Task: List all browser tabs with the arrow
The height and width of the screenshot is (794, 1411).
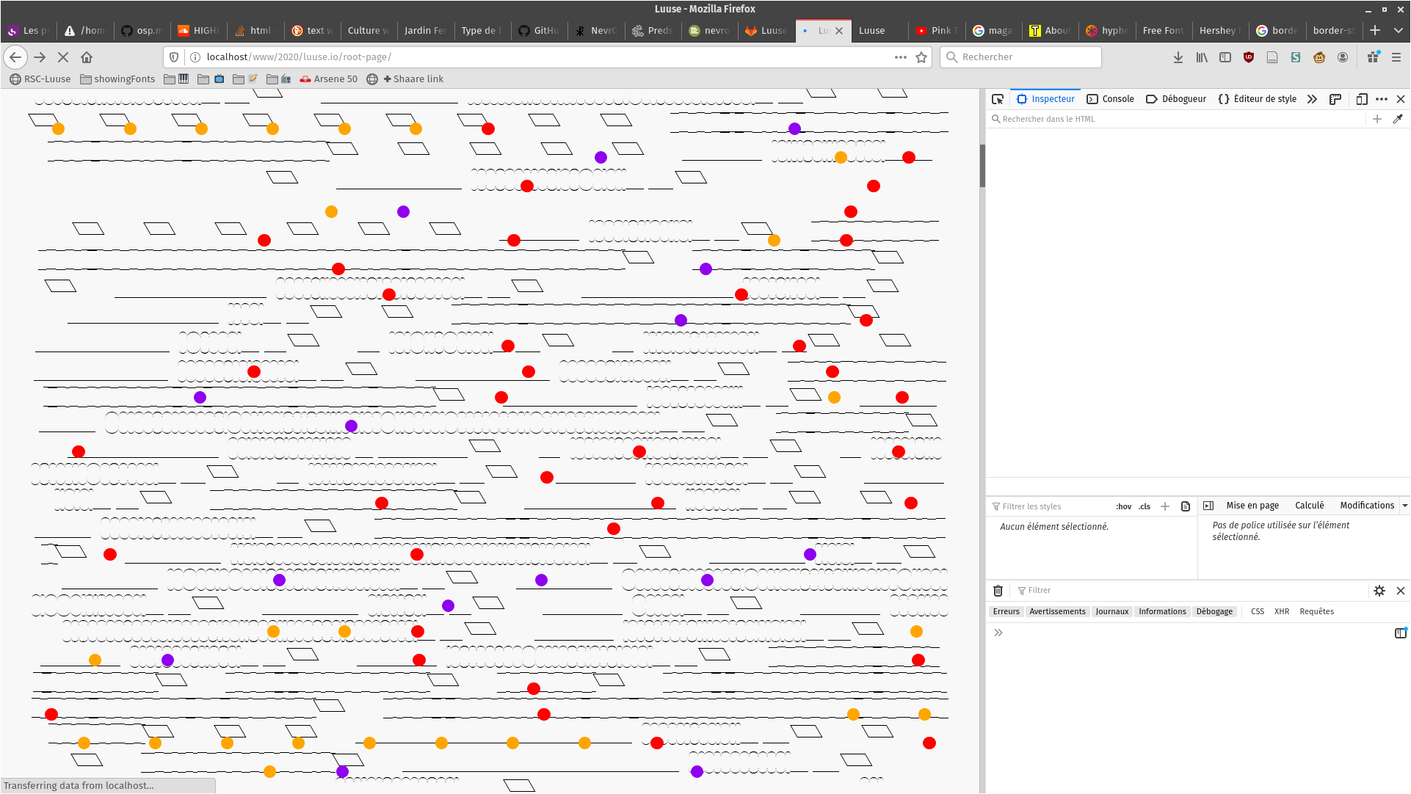Action: 1398,30
